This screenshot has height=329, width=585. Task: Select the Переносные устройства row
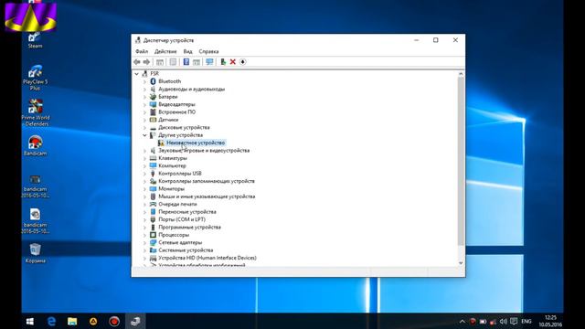(187, 212)
